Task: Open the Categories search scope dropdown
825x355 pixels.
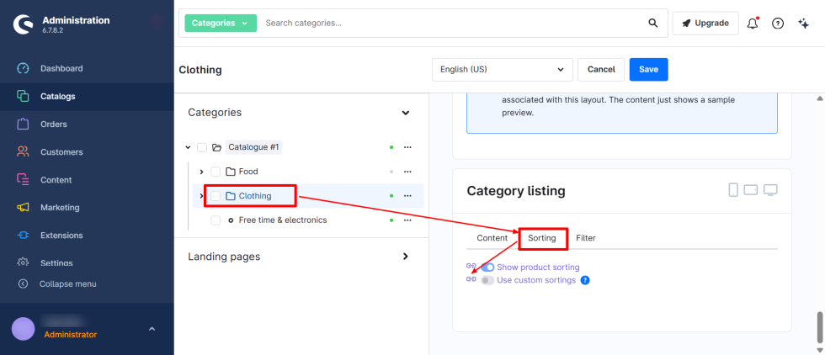Action: [220, 24]
